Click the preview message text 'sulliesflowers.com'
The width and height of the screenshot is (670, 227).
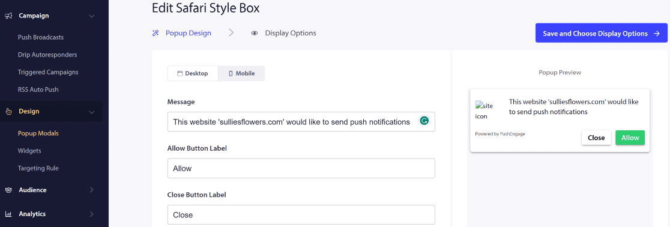point(576,101)
